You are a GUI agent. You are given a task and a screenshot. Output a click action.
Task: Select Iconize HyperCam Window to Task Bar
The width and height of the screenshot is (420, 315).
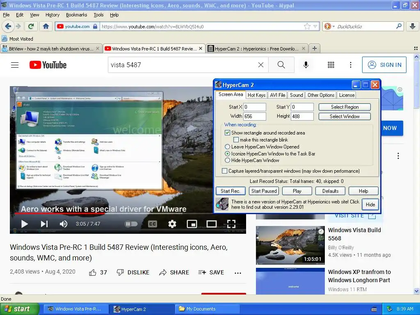pyautogui.click(x=227, y=153)
